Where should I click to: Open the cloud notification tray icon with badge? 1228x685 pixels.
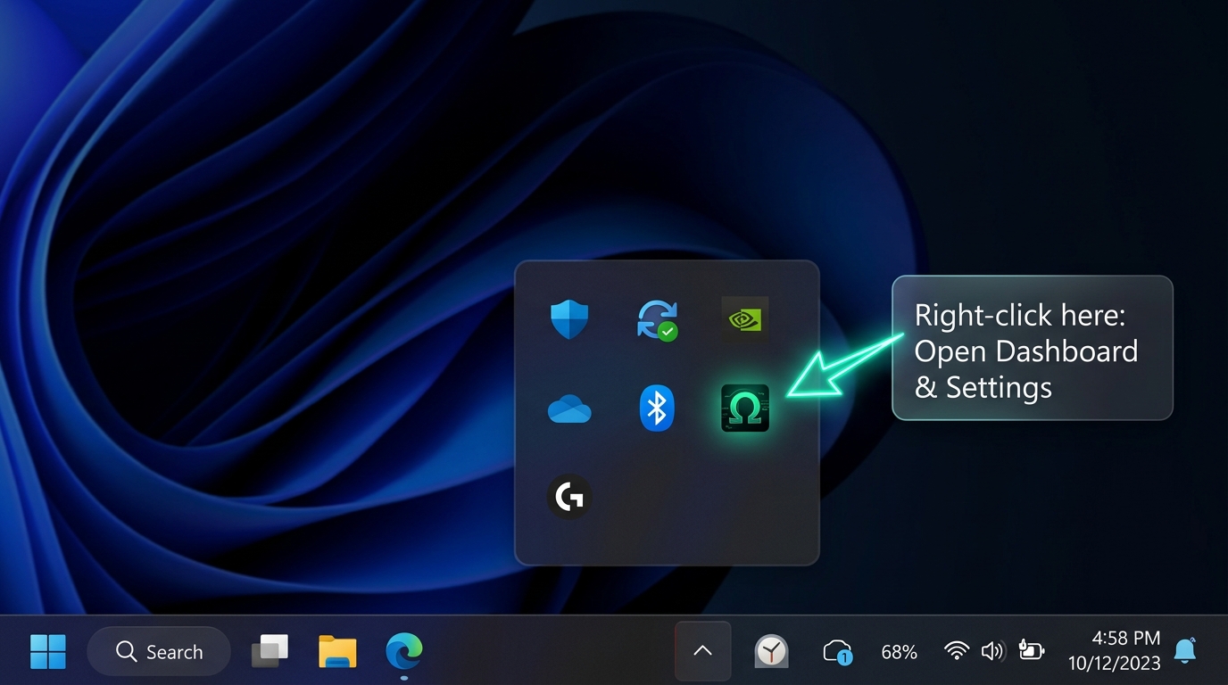[837, 652]
